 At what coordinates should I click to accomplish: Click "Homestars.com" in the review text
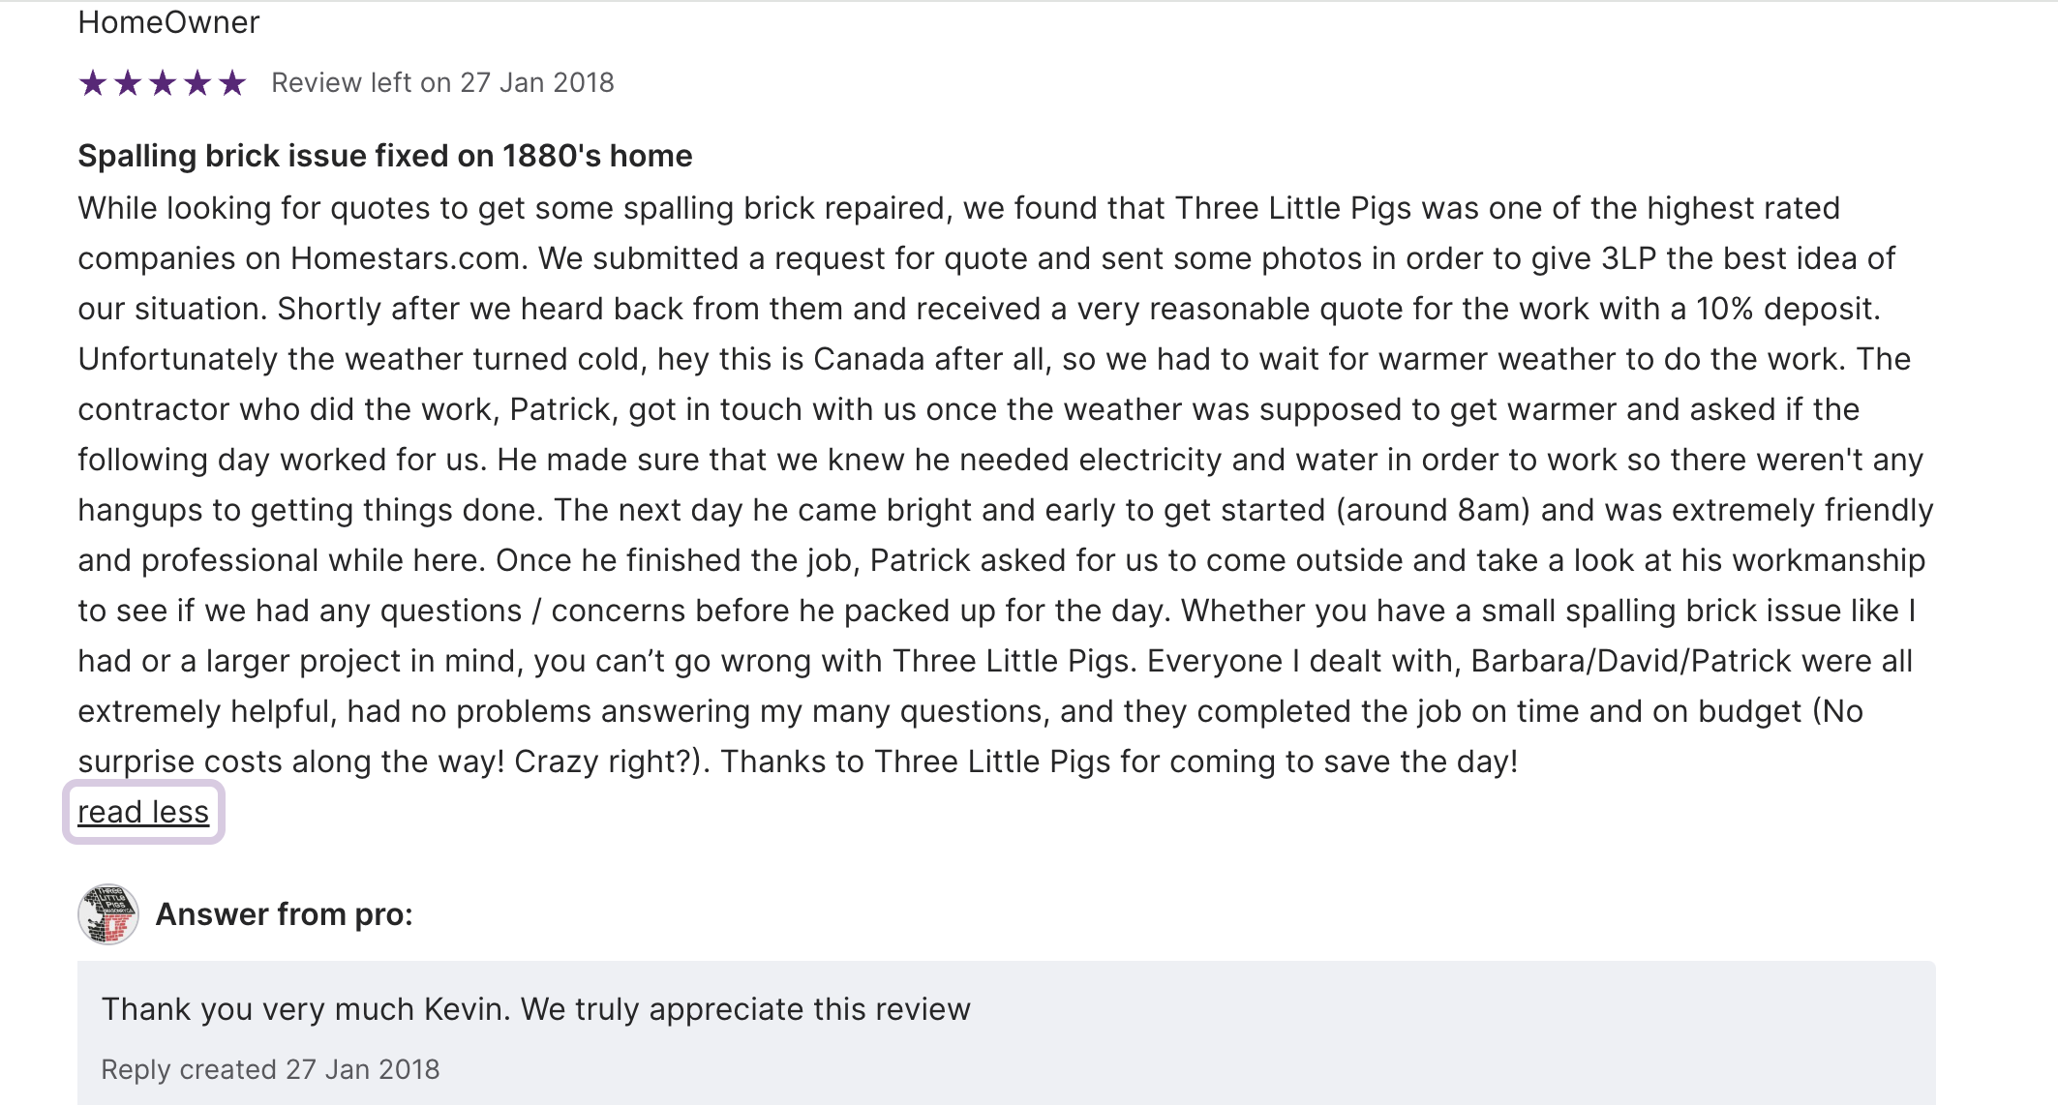pyautogui.click(x=406, y=258)
